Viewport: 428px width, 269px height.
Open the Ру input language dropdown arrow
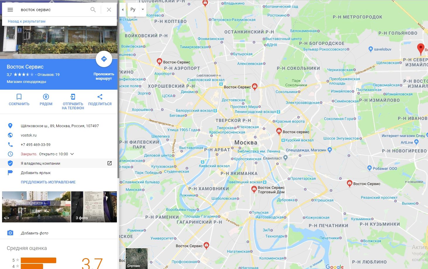[143, 9]
